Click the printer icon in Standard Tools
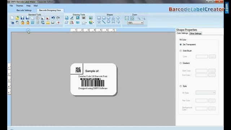231x130 pixels. [53, 22]
